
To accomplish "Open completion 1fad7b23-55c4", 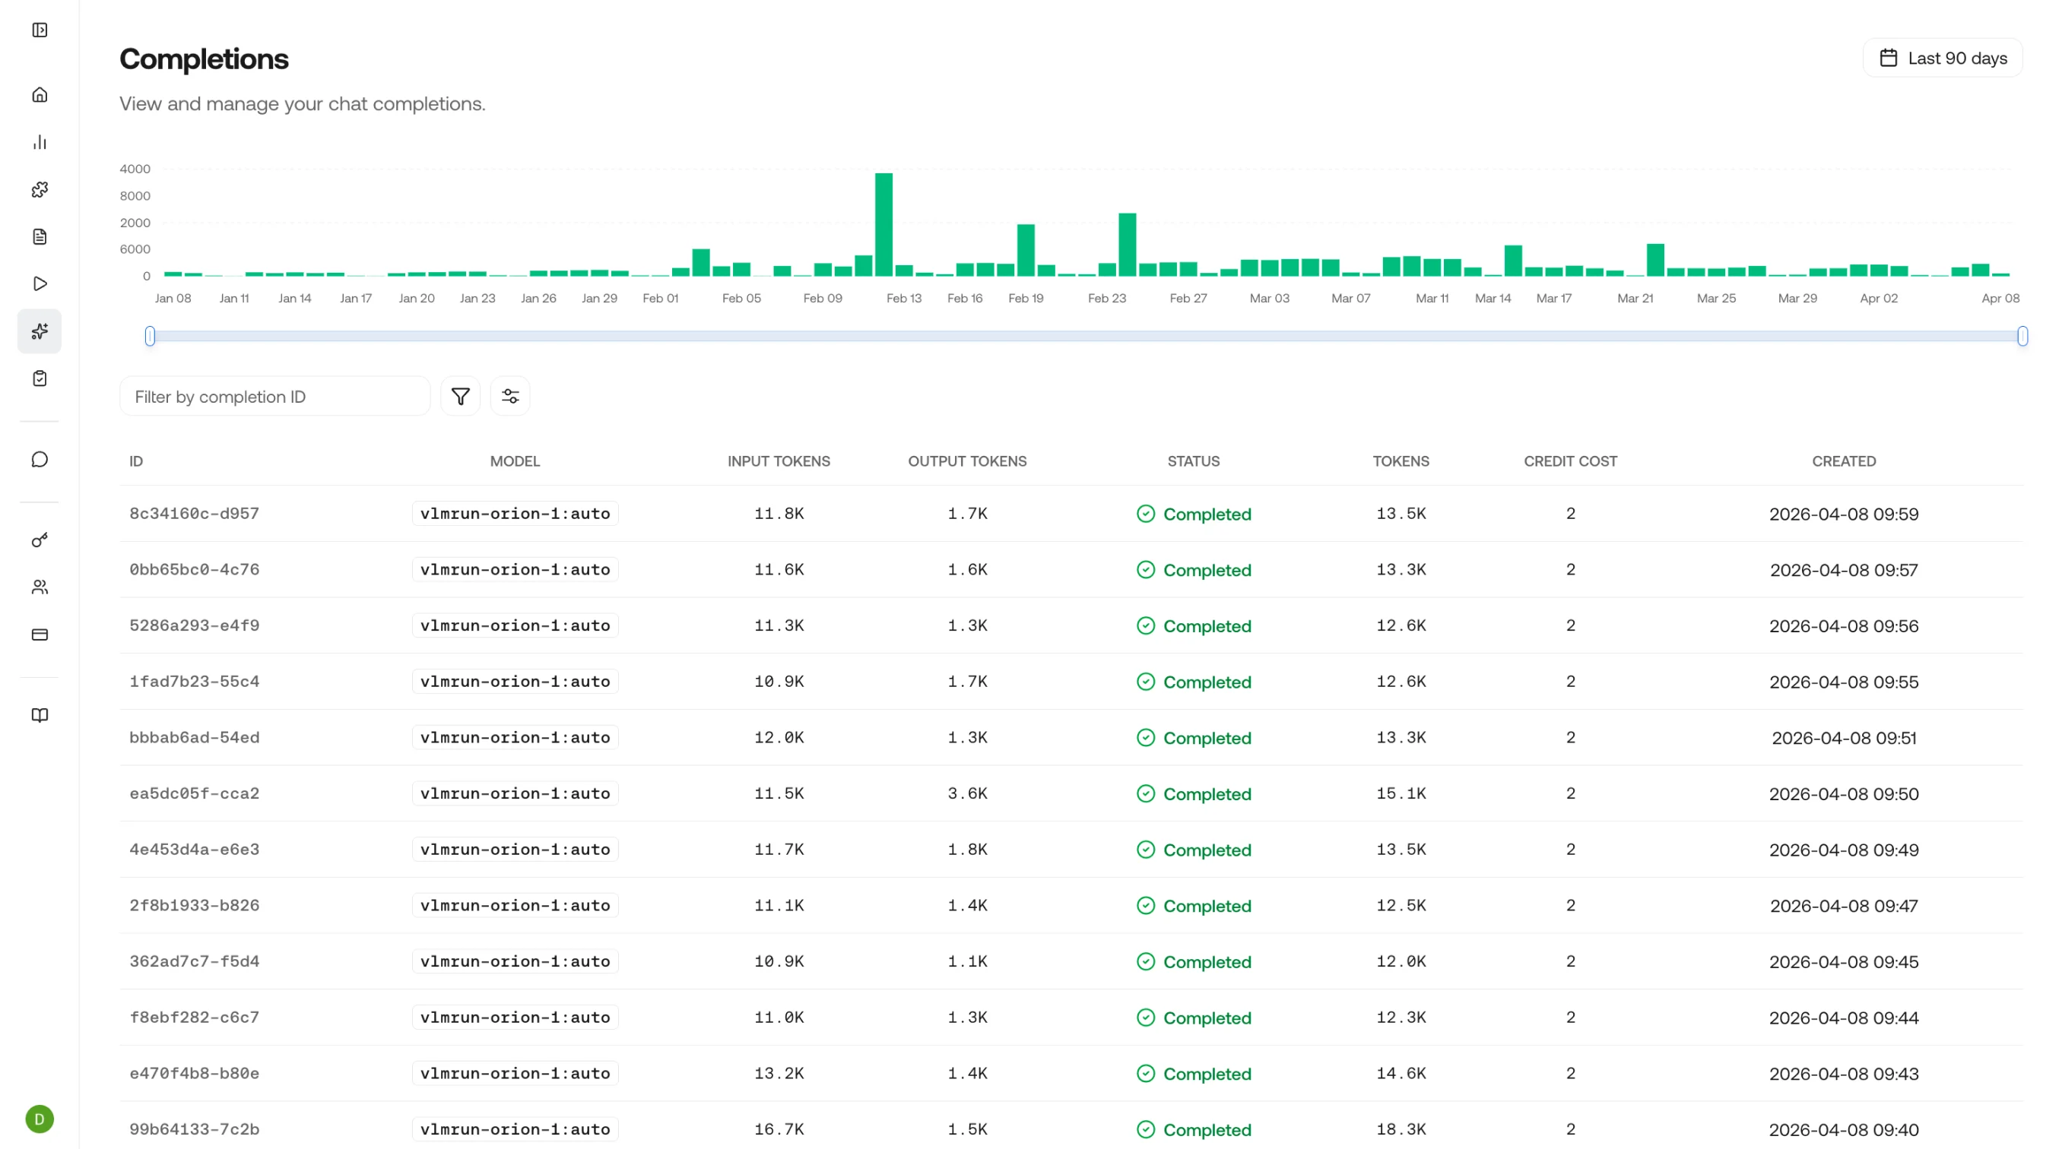I will pyautogui.click(x=195, y=682).
